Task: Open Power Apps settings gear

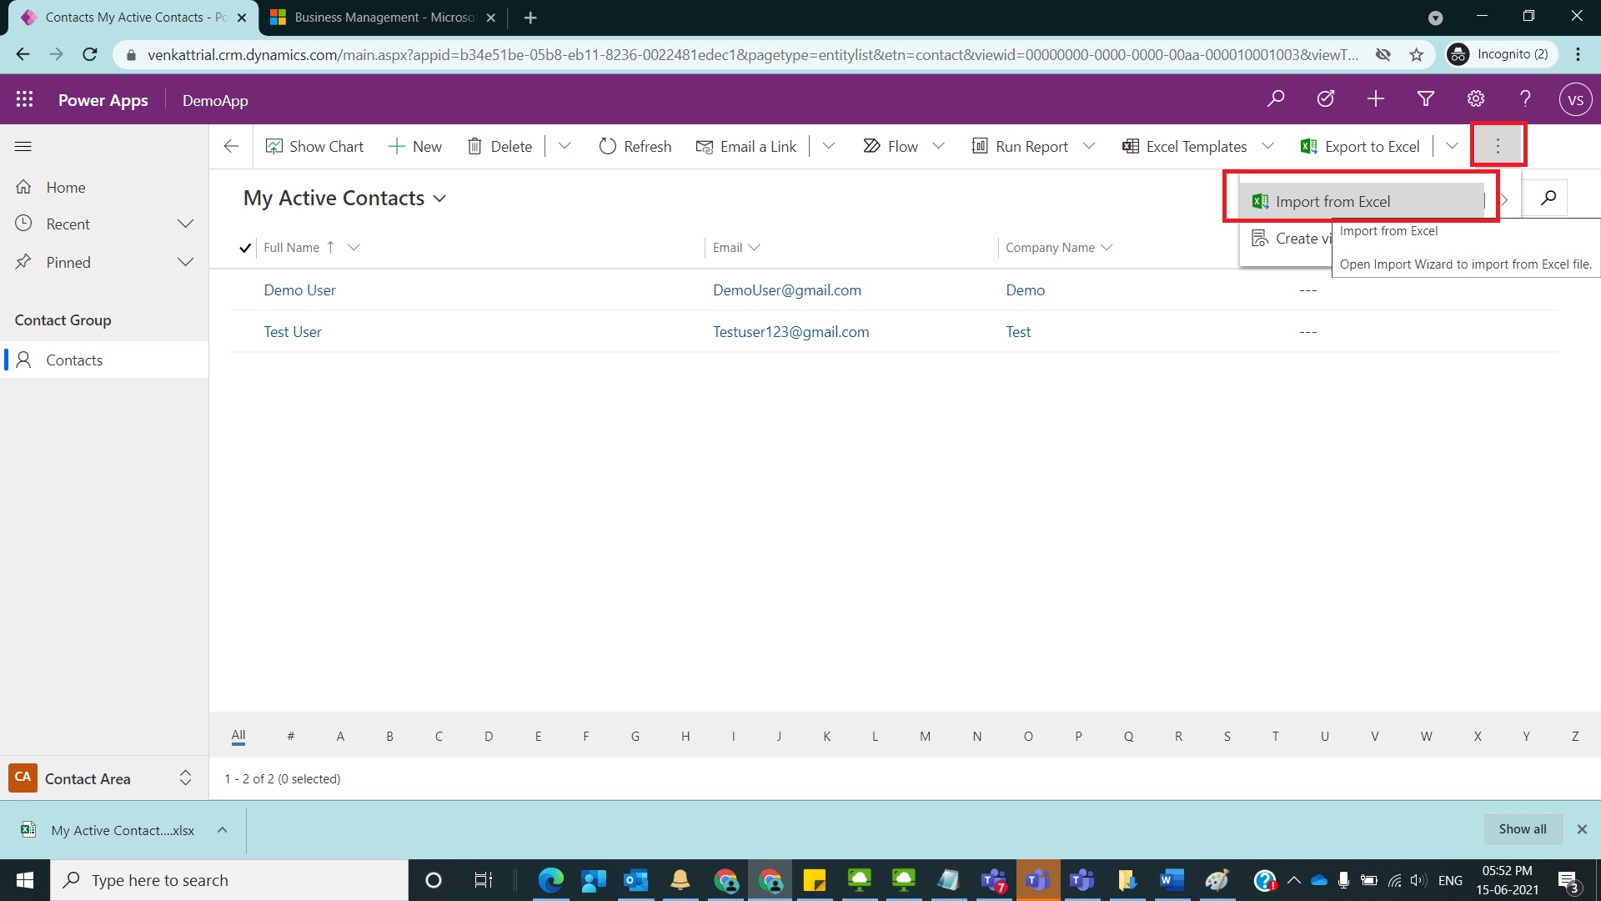Action: click(1475, 98)
